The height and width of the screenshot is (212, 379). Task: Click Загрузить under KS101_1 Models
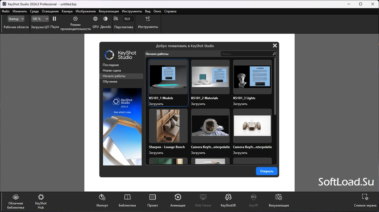coord(156,104)
